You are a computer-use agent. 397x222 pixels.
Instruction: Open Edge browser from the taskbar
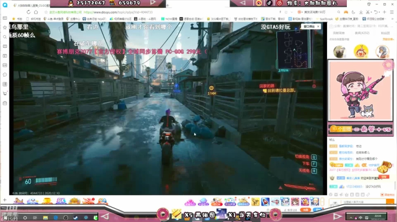[56, 218]
